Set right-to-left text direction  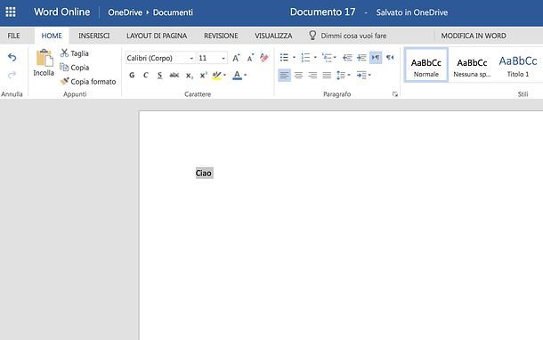pos(390,58)
